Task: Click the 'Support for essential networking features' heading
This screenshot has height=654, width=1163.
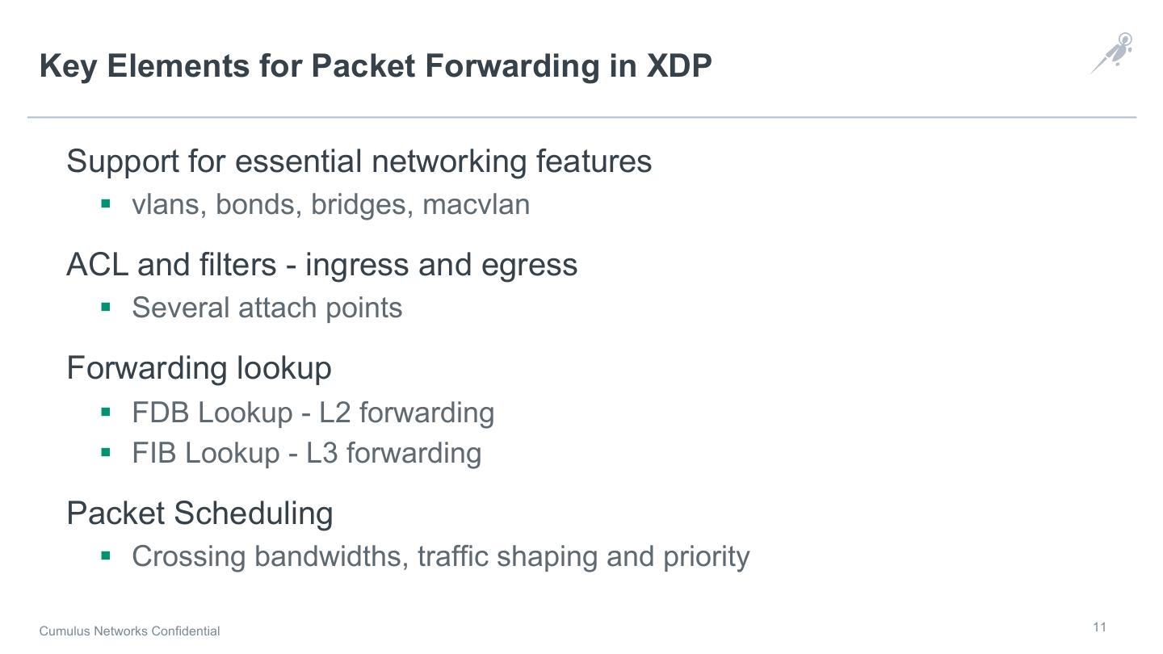Action: click(359, 161)
